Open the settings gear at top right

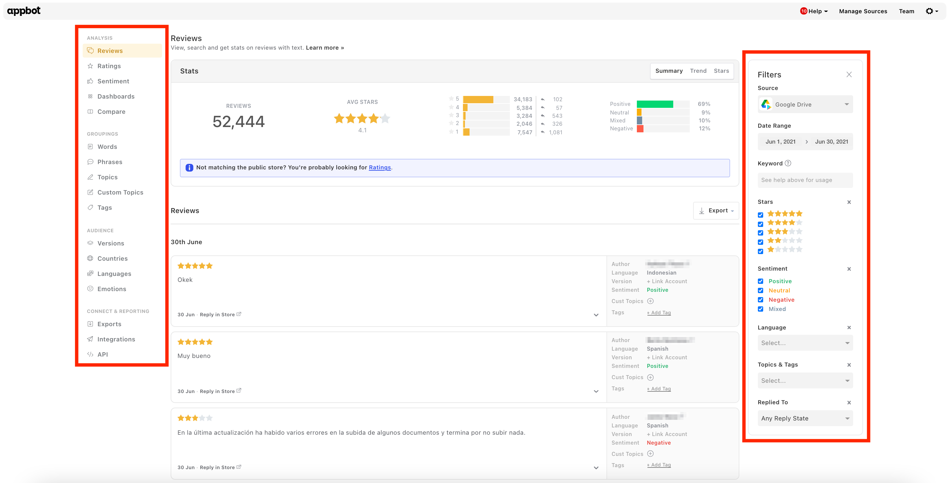click(930, 11)
